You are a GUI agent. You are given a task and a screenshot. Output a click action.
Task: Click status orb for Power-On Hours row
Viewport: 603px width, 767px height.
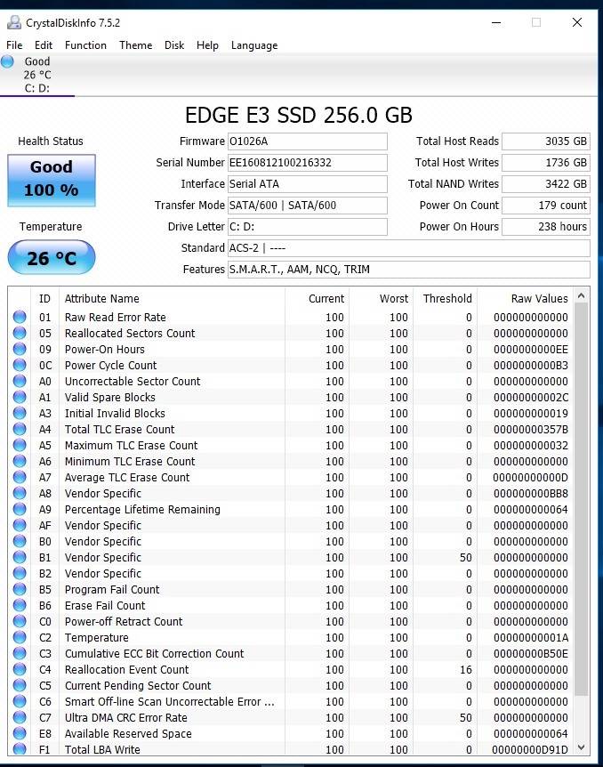pyautogui.click(x=20, y=350)
